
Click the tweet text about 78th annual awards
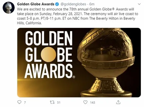[x=78, y=16]
